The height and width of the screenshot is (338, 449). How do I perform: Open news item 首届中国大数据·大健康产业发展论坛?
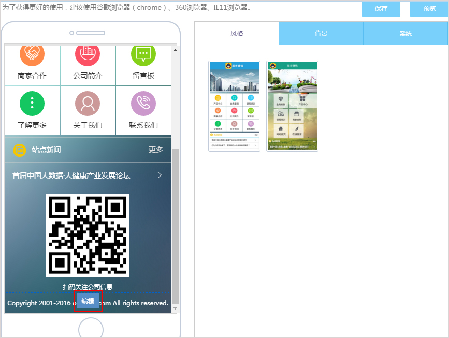click(88, 175)
